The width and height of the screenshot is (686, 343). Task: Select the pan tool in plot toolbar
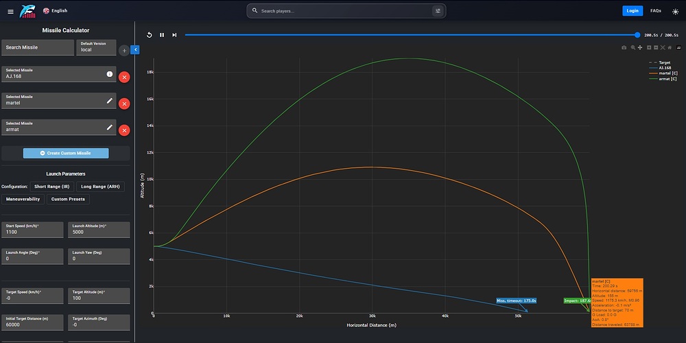(640, 48)
